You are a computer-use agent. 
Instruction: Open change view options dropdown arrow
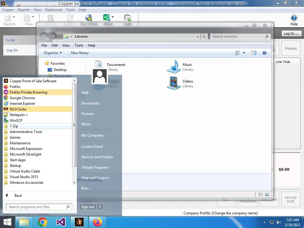[244, 53]
